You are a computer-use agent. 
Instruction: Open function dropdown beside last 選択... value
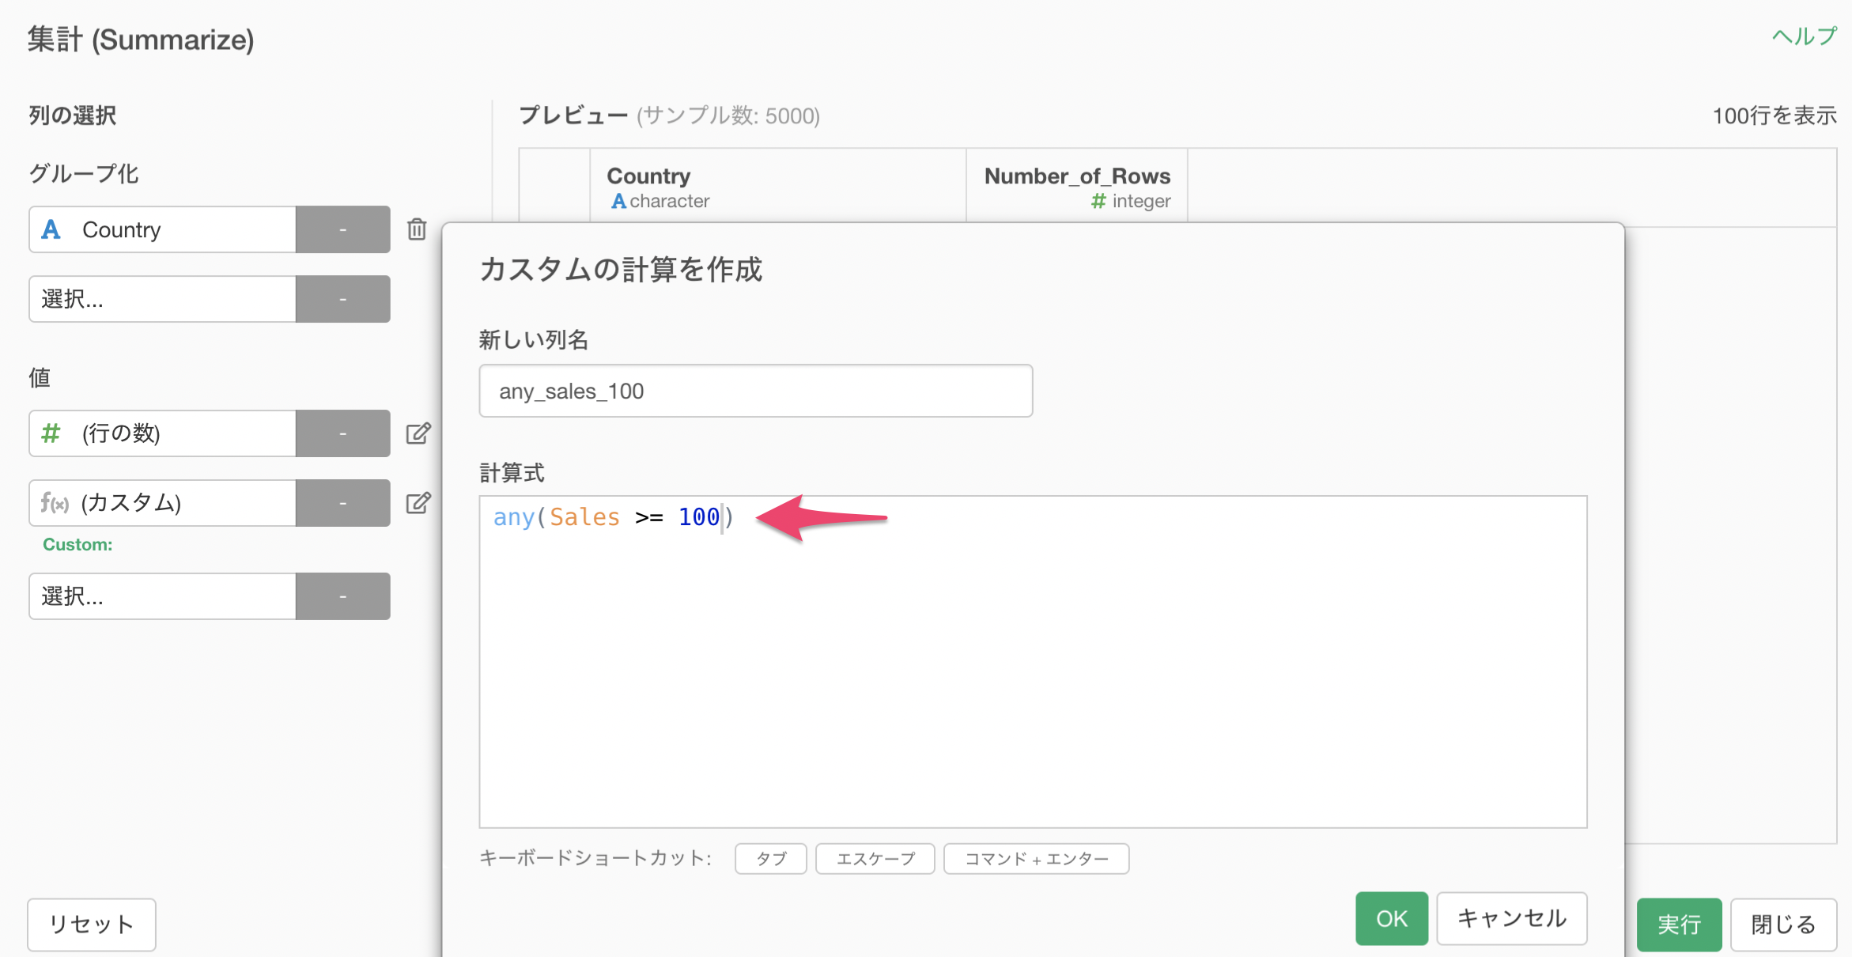click(x=342, y=596)
